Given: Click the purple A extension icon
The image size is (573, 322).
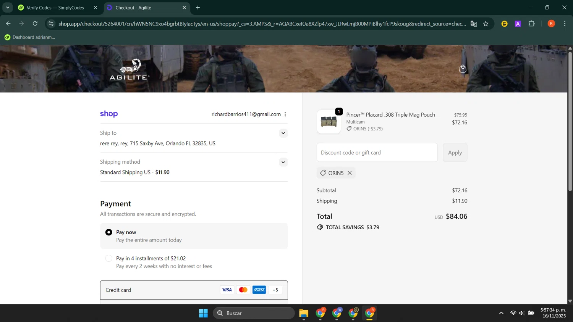Looking at the screenshot, I should [518, 24].
